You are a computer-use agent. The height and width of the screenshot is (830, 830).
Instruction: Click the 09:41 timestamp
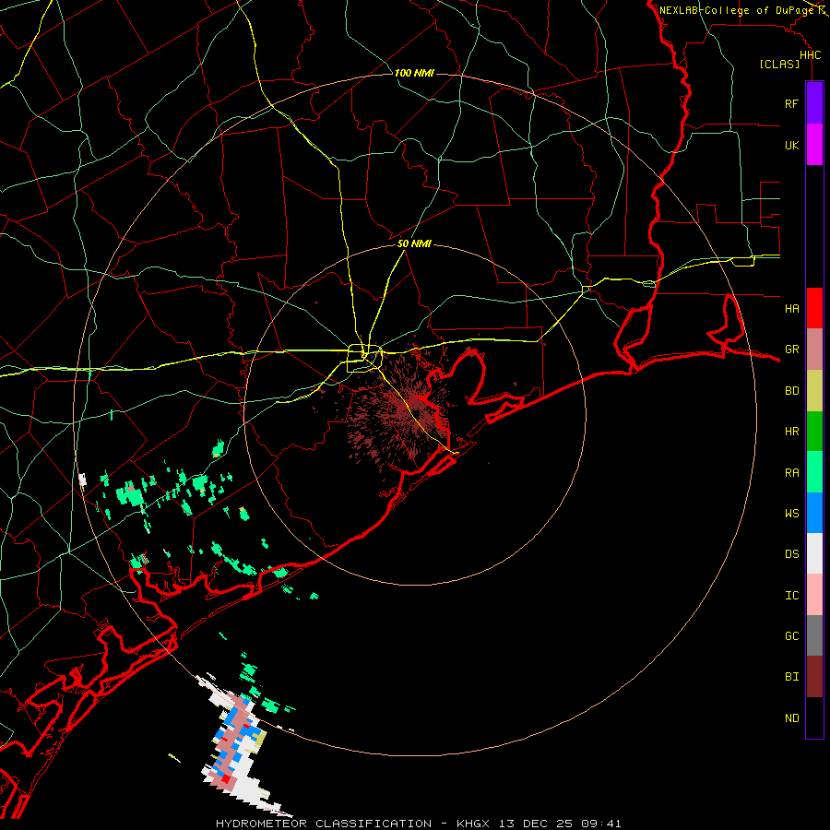click(x=600, y=824)
